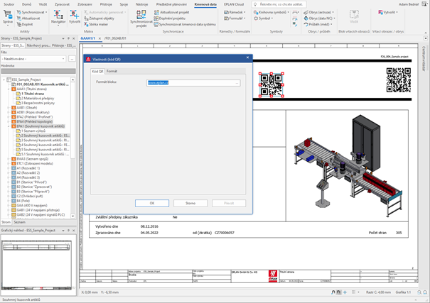Switch to the Formát tab in dialog
The width and height of the screenshot is (430, 303).
112,72
